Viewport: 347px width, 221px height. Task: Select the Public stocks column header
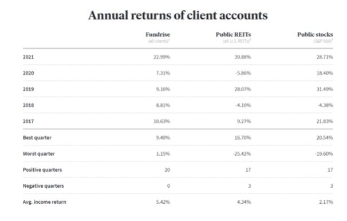[x=315, y=34]
